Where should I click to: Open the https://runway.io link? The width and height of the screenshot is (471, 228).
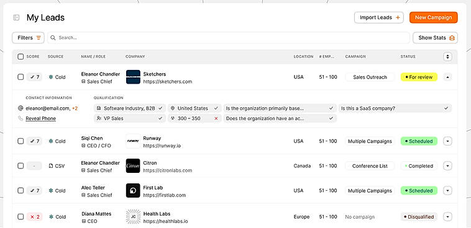[x=162, y=146]
